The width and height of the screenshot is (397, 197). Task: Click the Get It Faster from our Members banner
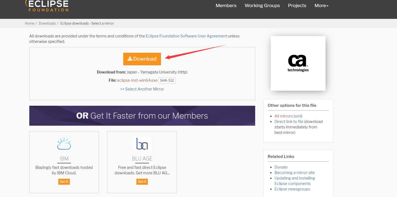[142, 116]
